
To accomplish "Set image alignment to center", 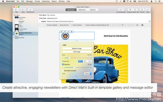I will point(85,61).
